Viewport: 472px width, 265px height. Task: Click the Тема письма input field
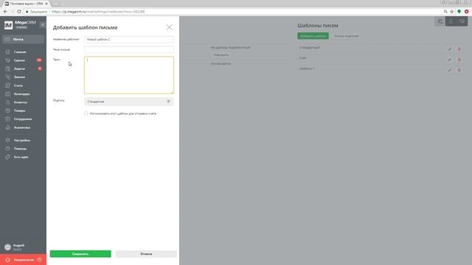pos(129,49)
